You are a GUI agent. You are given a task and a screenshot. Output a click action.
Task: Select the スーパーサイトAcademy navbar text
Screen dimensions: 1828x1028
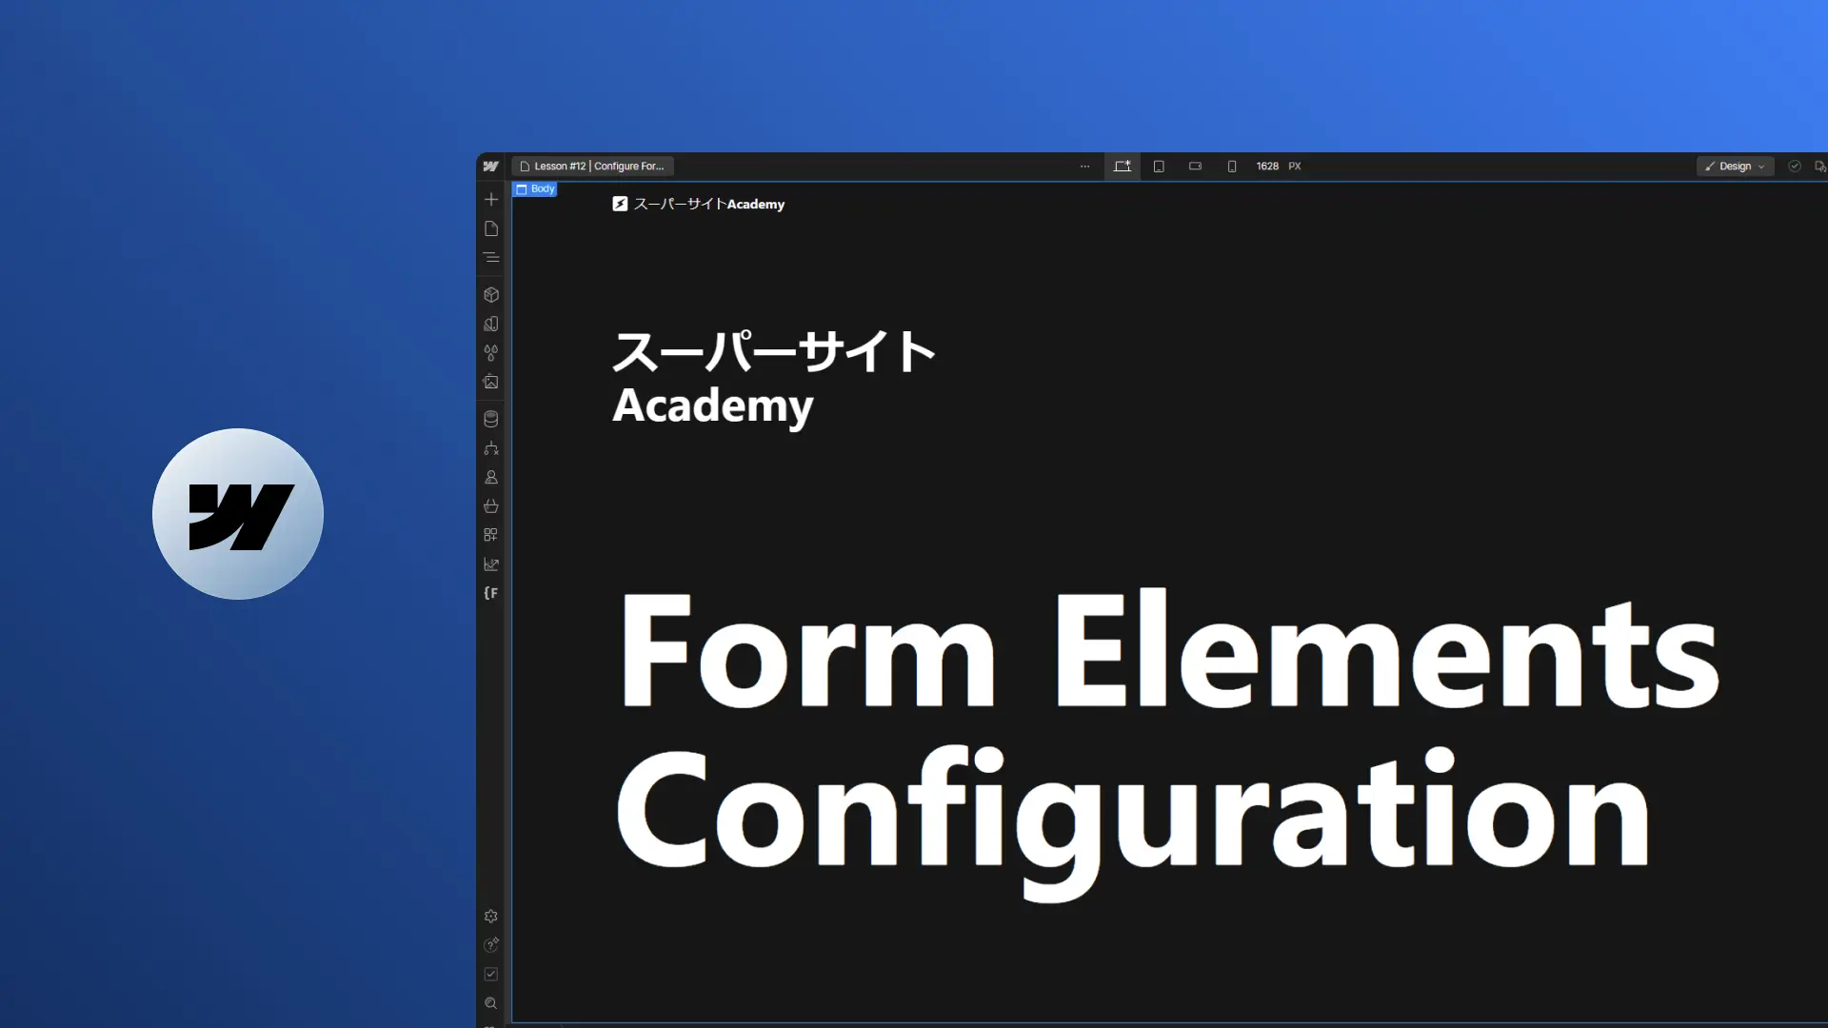pos(708,204)
